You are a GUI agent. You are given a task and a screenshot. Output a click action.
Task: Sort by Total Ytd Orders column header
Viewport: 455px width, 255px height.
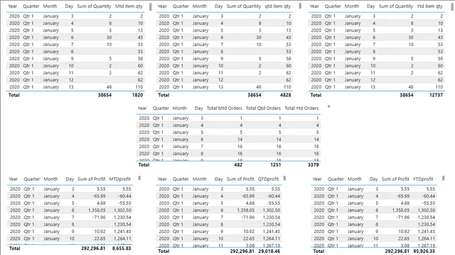pyautogui.click(x=301, y=108)
